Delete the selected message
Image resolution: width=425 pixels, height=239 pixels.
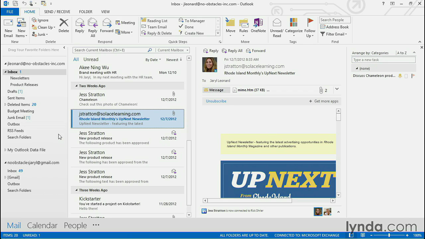click(x=64, y=26)
